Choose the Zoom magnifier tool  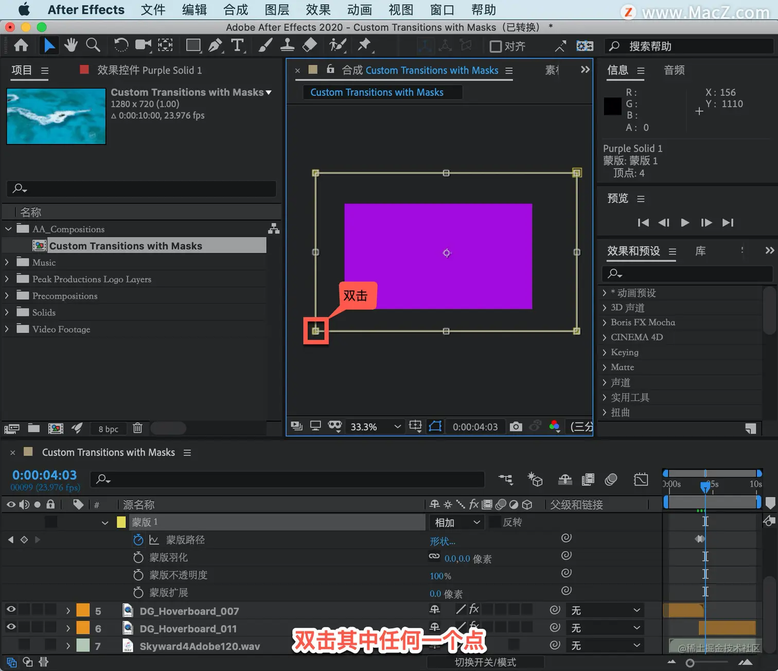93,45
